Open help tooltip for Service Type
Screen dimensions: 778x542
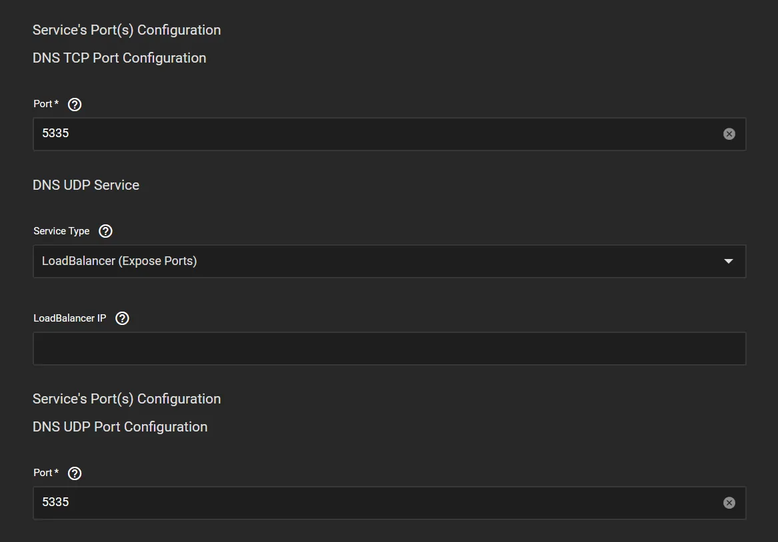click(105, 231)
